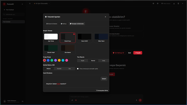Click the logout icon next to Habil Abbasov
Viewport: 187px width, 105px height.
coord(23,101)
